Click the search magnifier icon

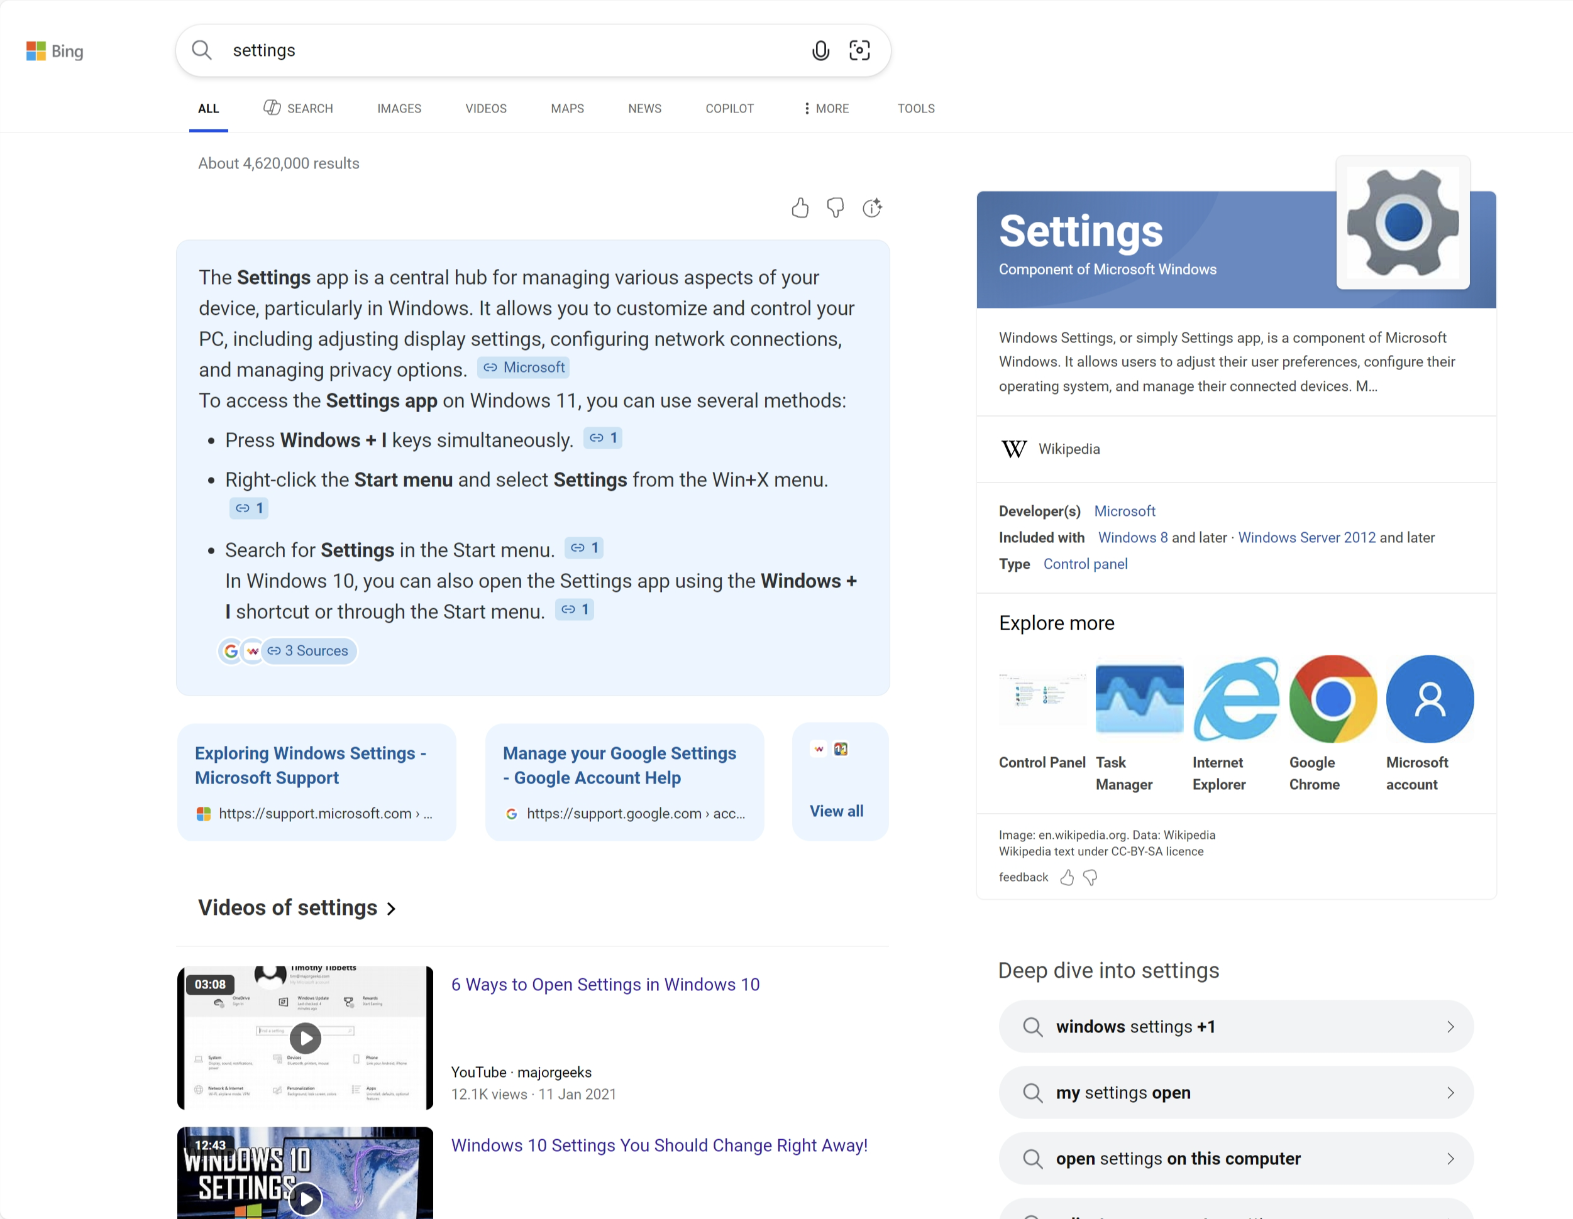coord(202,50)
